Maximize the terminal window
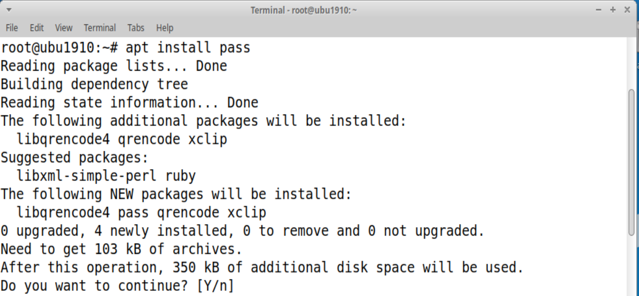 [613, 10]
